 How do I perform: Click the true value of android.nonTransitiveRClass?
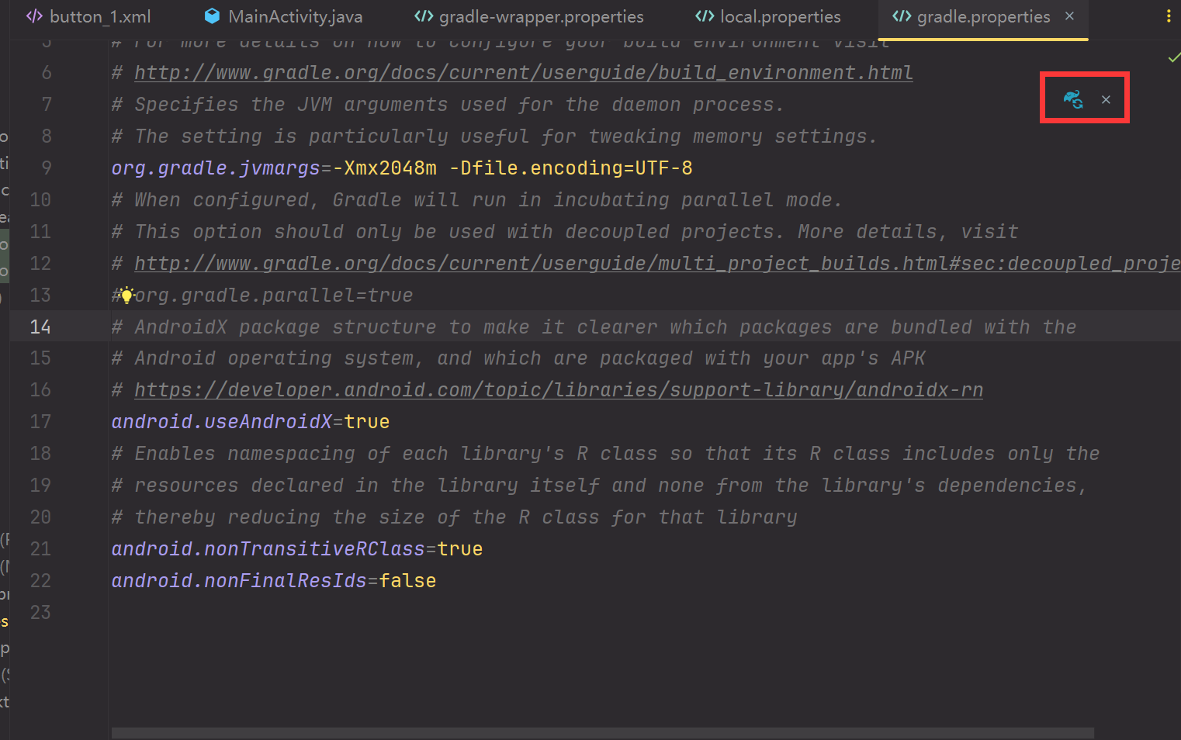pyautogui.click(x=460, y=549)
